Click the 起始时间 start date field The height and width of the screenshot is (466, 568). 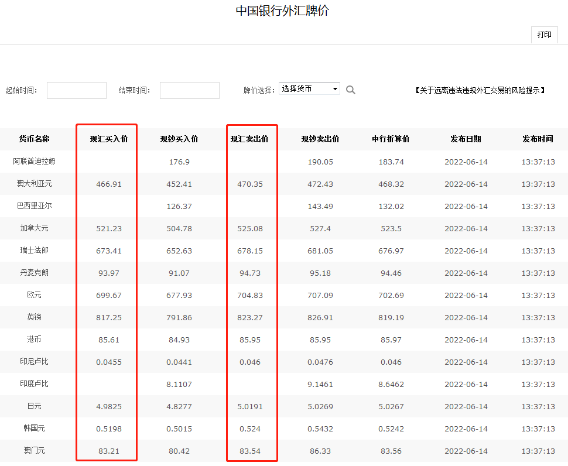(x=77, y=90)
